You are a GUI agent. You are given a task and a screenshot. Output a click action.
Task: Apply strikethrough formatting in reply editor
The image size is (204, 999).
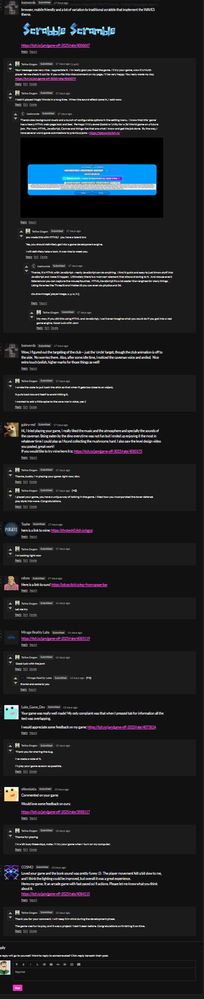tap(37, 964)
